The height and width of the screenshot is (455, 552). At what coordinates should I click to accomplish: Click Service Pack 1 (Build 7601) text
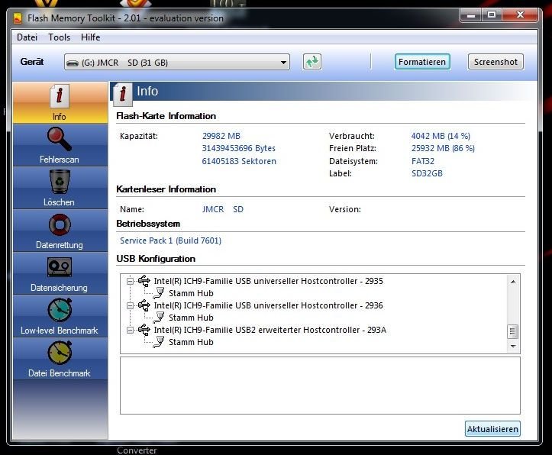(171, 240)
